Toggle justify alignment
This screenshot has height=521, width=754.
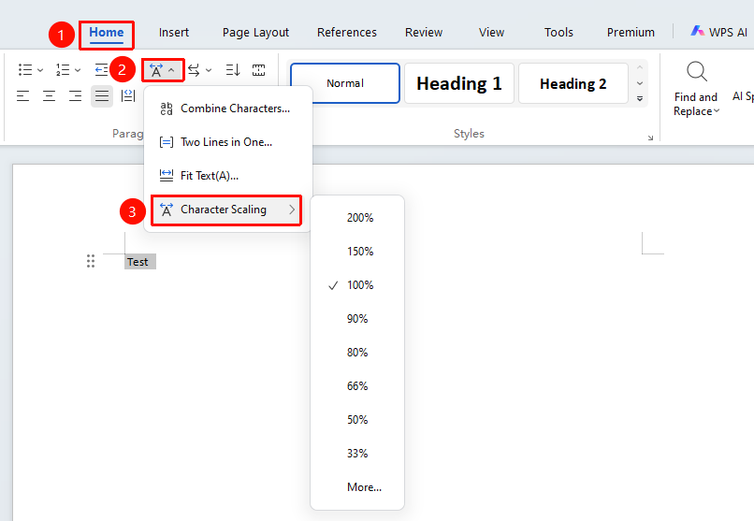(x=101, y=96)
